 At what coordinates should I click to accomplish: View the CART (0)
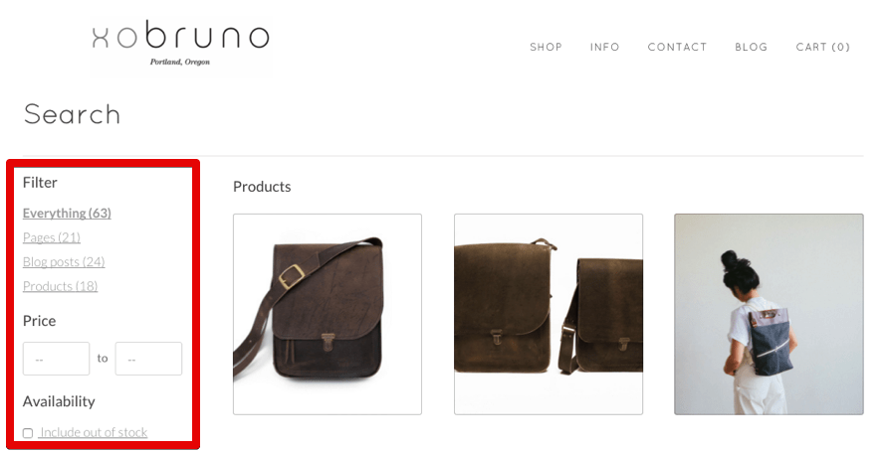click(x=822, y=47)
